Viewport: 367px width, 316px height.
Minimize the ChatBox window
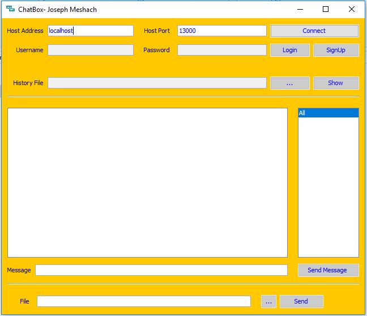coord(300,9)
